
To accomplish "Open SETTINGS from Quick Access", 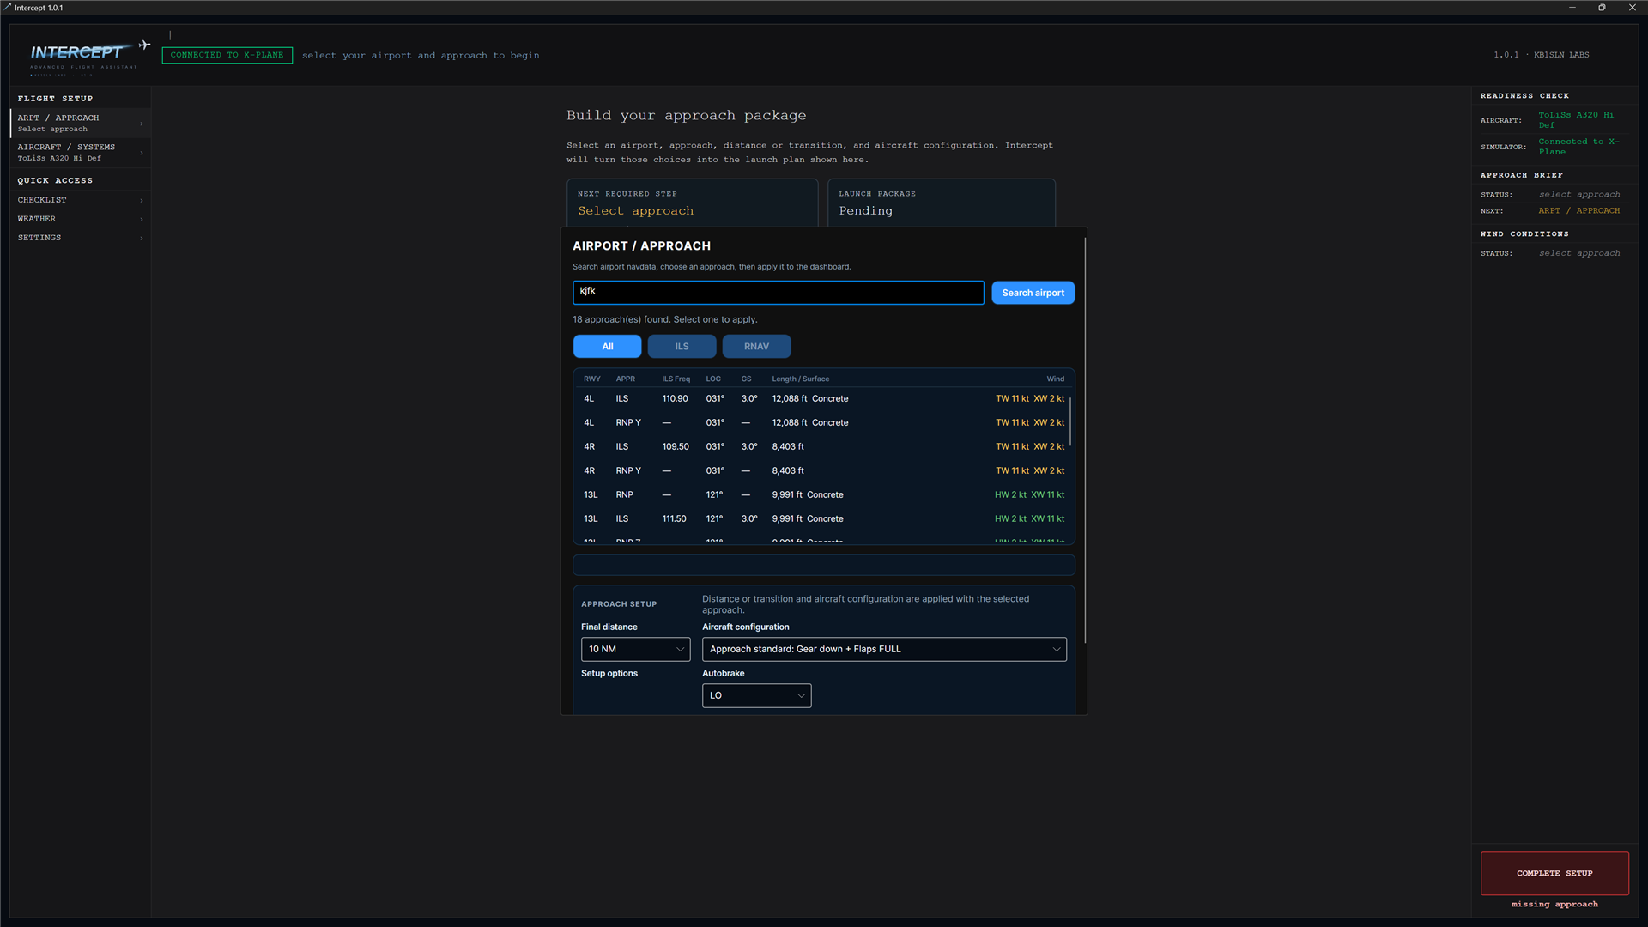I will (81, 238).
